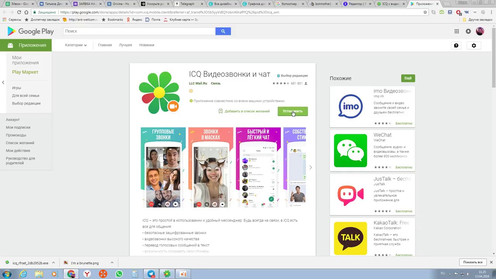The height and width of the screenshot is (279, 496).
Task: Click Добавить в список желаний
Action: [x=244, y=111]
